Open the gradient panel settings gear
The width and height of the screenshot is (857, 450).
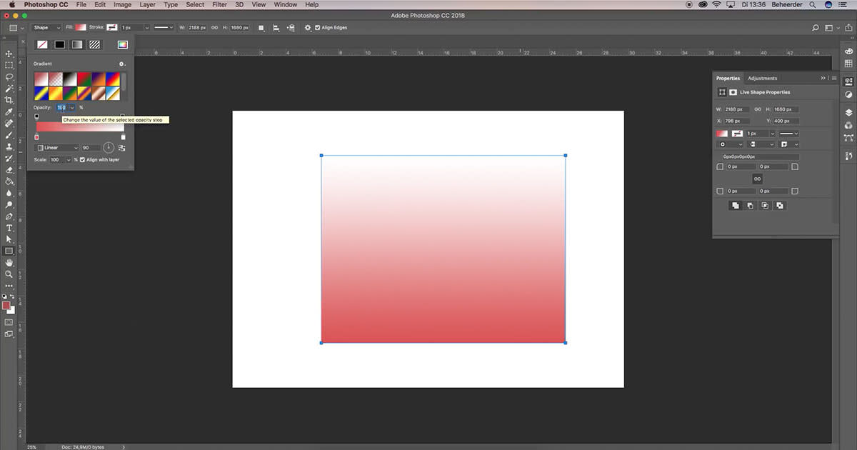pyautogui.click(x=121, y=64)
